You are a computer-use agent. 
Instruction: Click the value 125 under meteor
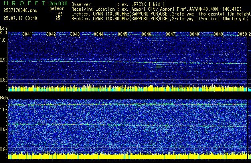(x=59, y=14)
